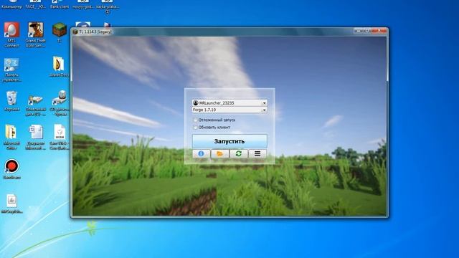Viewport: 459px width, 258px height.
Task: Select the Компьютер desktop icon
Action: pos(11,4)
